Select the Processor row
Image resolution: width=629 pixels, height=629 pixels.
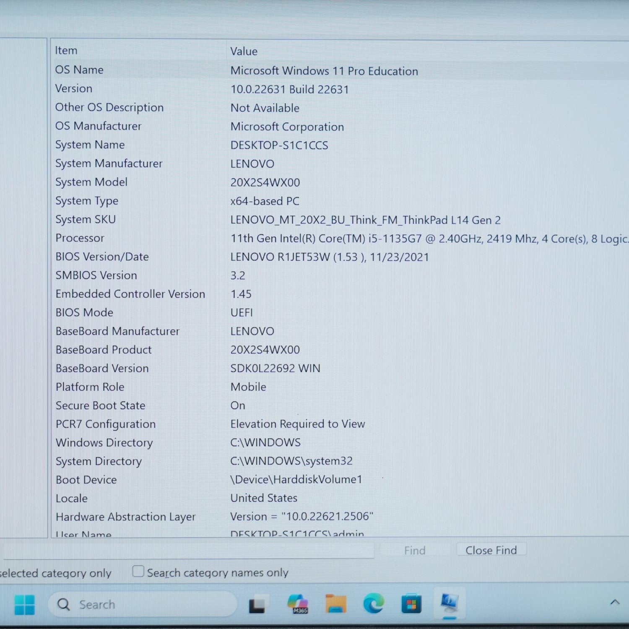340,238
